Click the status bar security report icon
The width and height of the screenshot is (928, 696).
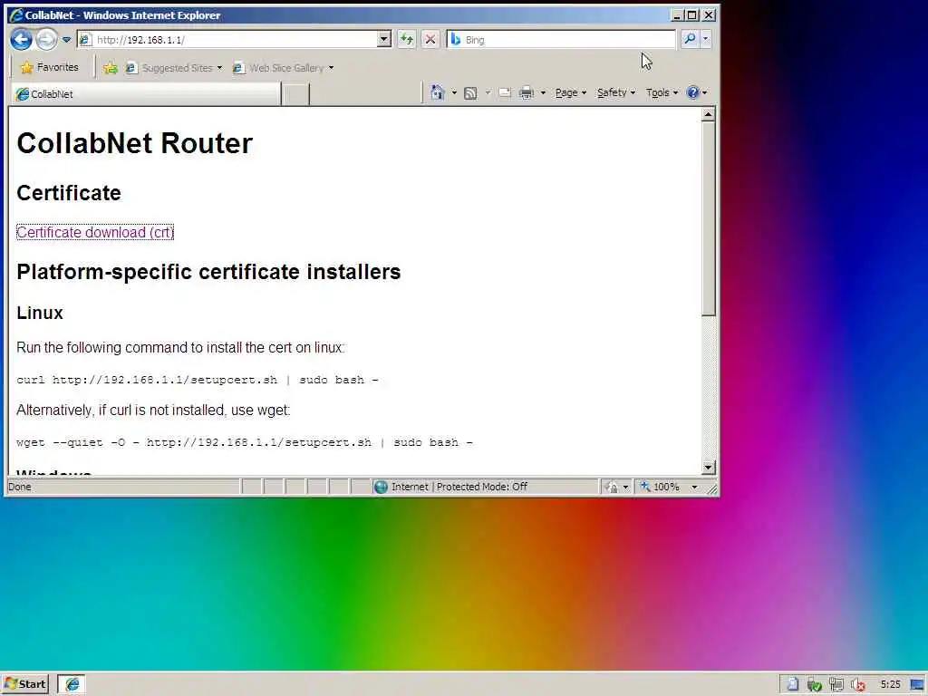coord(613,487)
